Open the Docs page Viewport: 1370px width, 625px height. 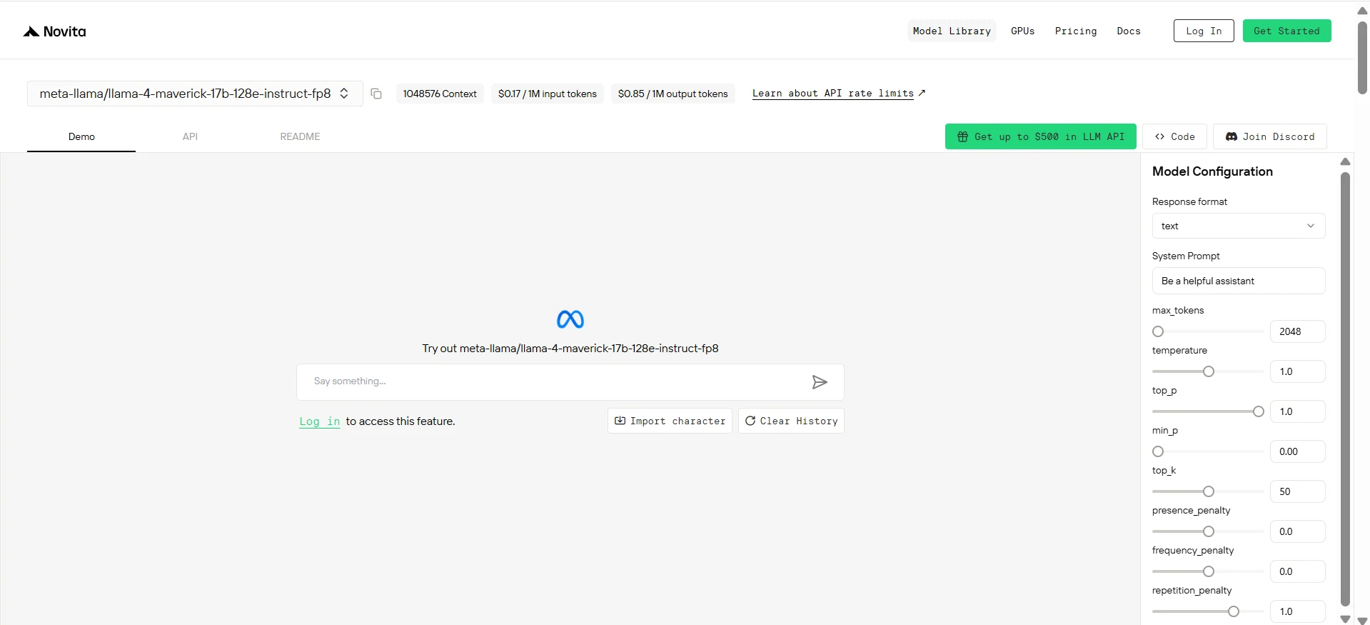[1129, 31]
